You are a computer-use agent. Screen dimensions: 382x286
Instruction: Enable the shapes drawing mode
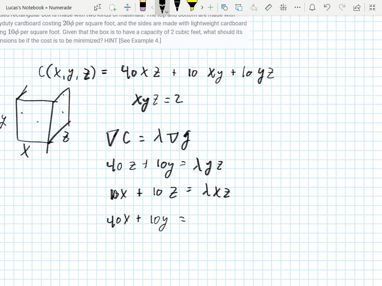pyautogui.click(x=223, y=7)
